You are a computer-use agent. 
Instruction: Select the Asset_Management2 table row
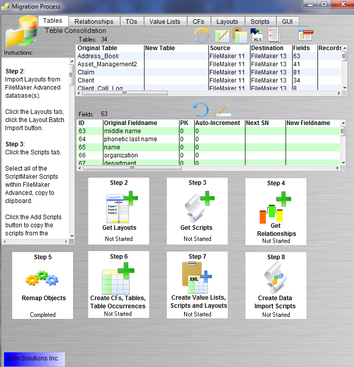[209, 64]
